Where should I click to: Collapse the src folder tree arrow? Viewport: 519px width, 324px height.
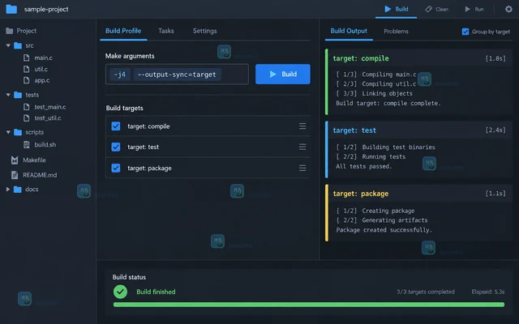coord(8,45)
